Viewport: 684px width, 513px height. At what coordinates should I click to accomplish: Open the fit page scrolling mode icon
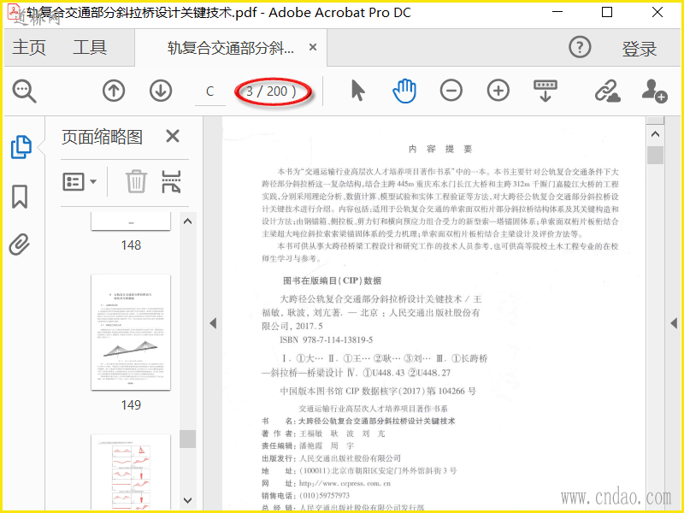coord(545,91)
